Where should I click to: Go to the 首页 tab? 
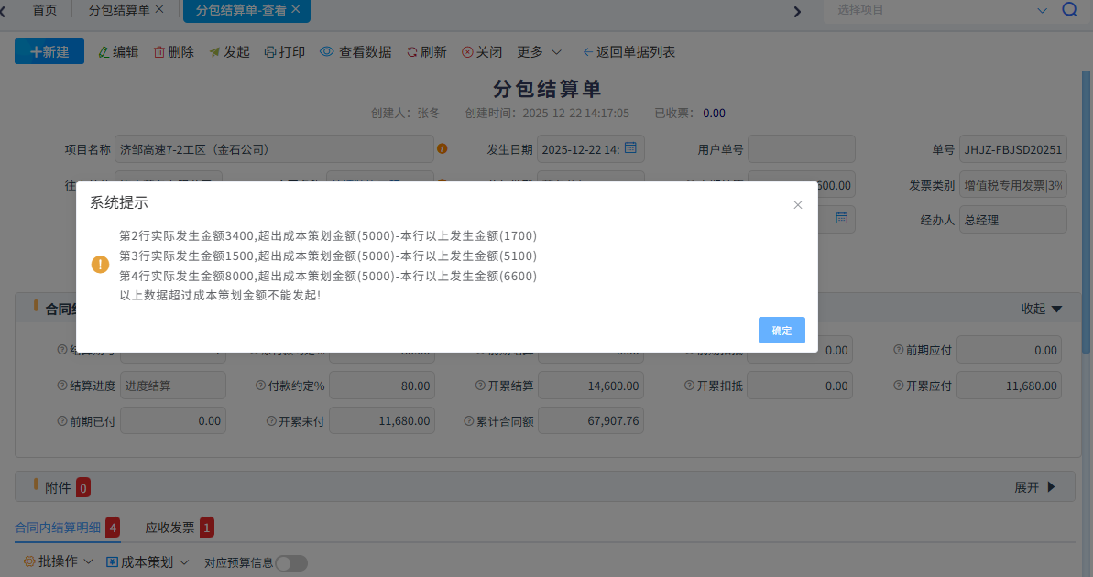pyautogui.click(x=44, y=11)
